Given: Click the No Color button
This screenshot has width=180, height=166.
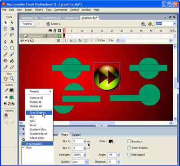Looking at the screenshot, I should [x=9, y=104].
